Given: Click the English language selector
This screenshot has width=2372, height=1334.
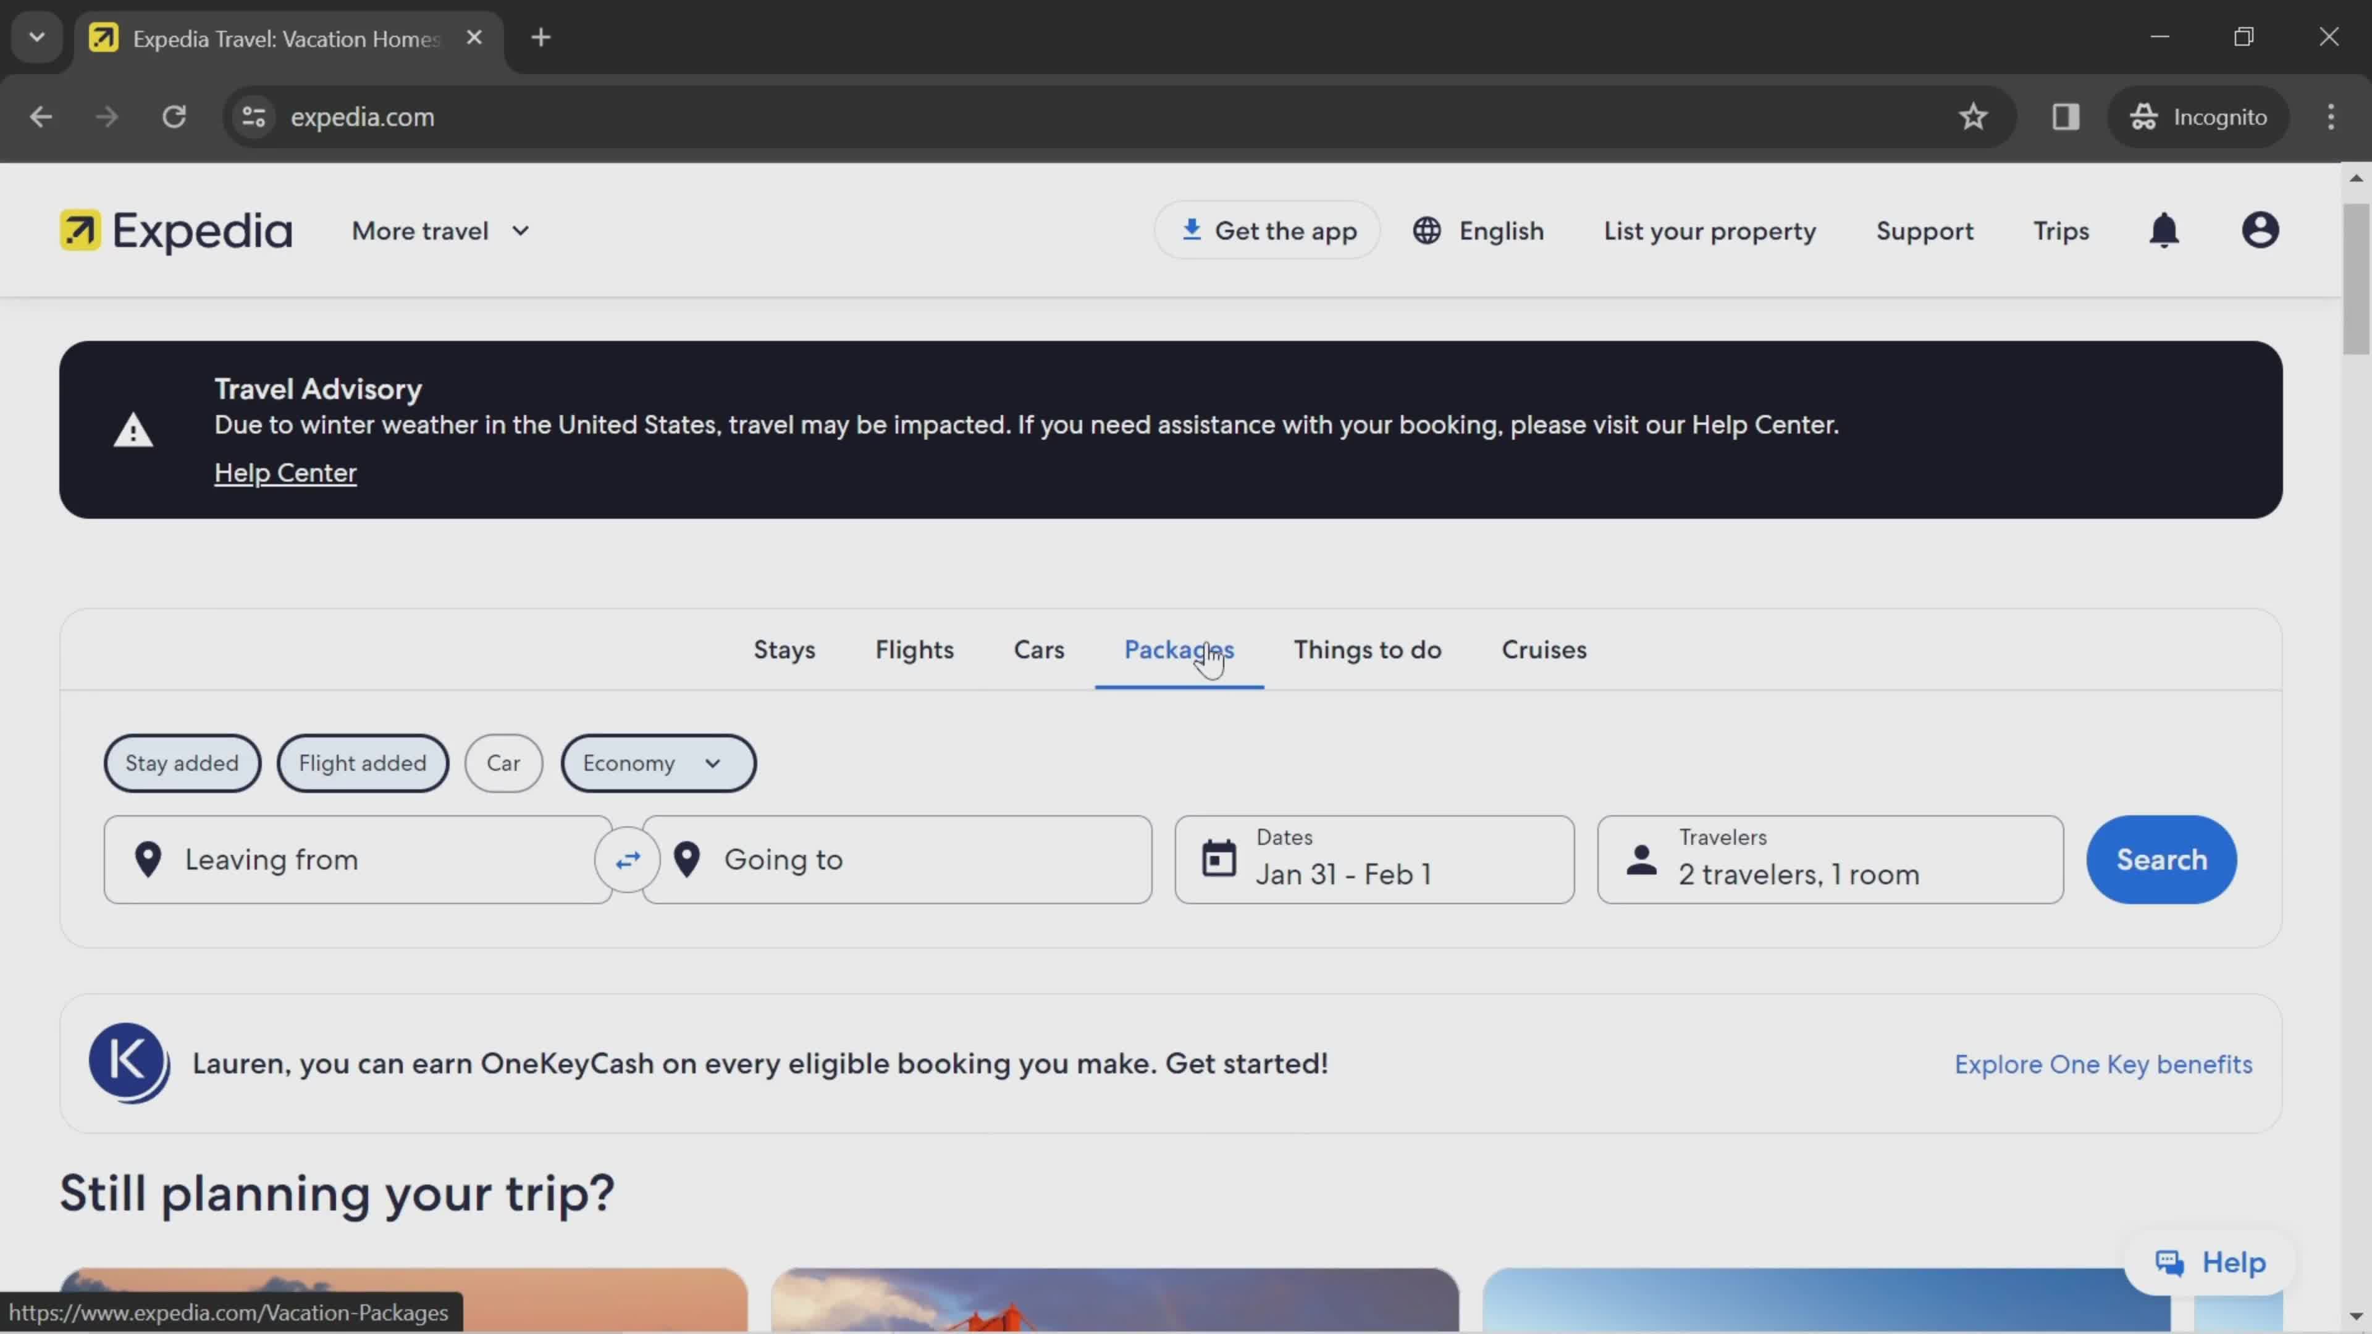Looking at the screenshot, I should coord(1478,230).
